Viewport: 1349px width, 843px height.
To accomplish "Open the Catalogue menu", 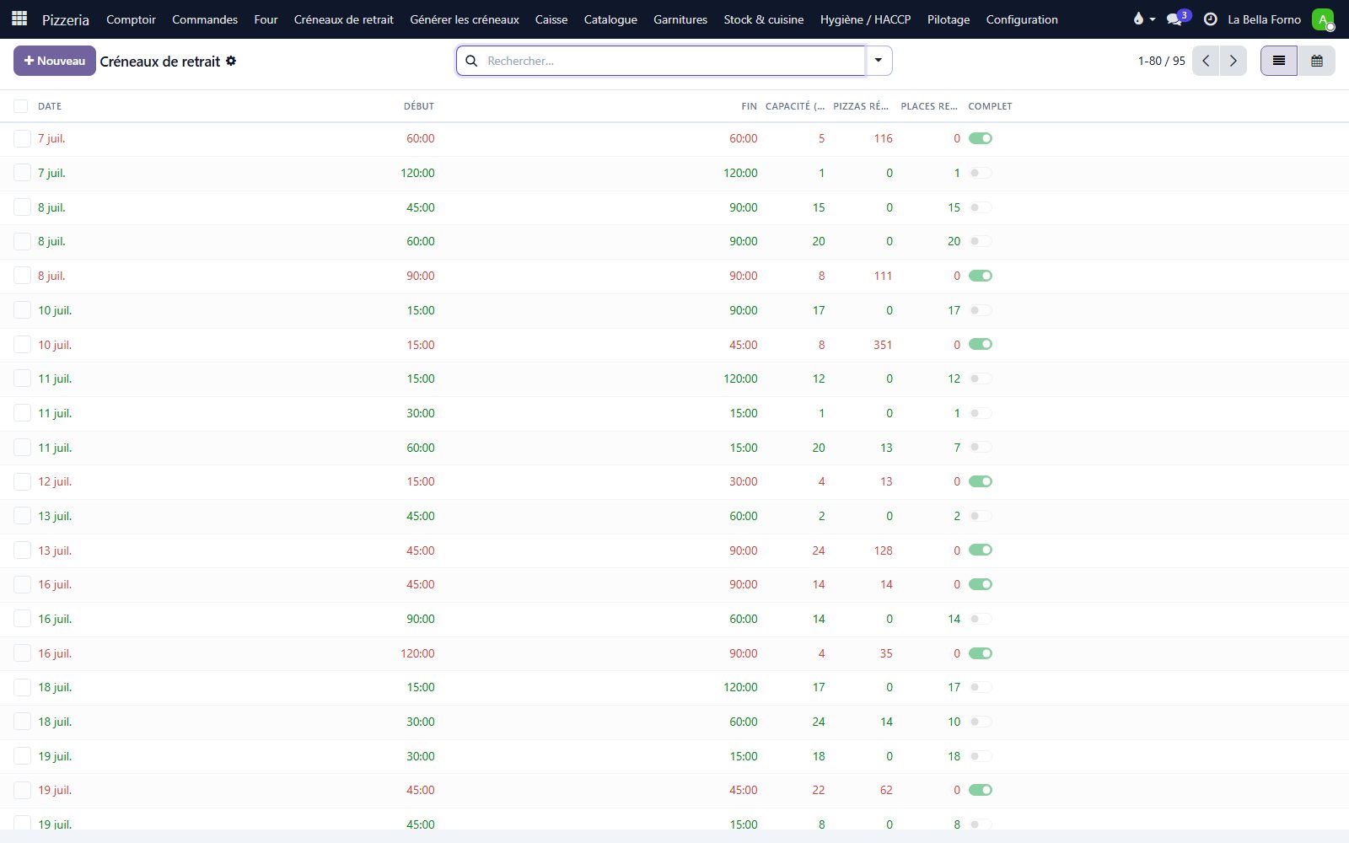I will click(x=610, y=19).
